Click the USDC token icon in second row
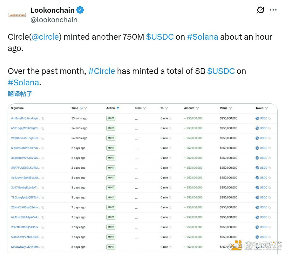Screen dimensions: 285x254 tap(257, 128)
